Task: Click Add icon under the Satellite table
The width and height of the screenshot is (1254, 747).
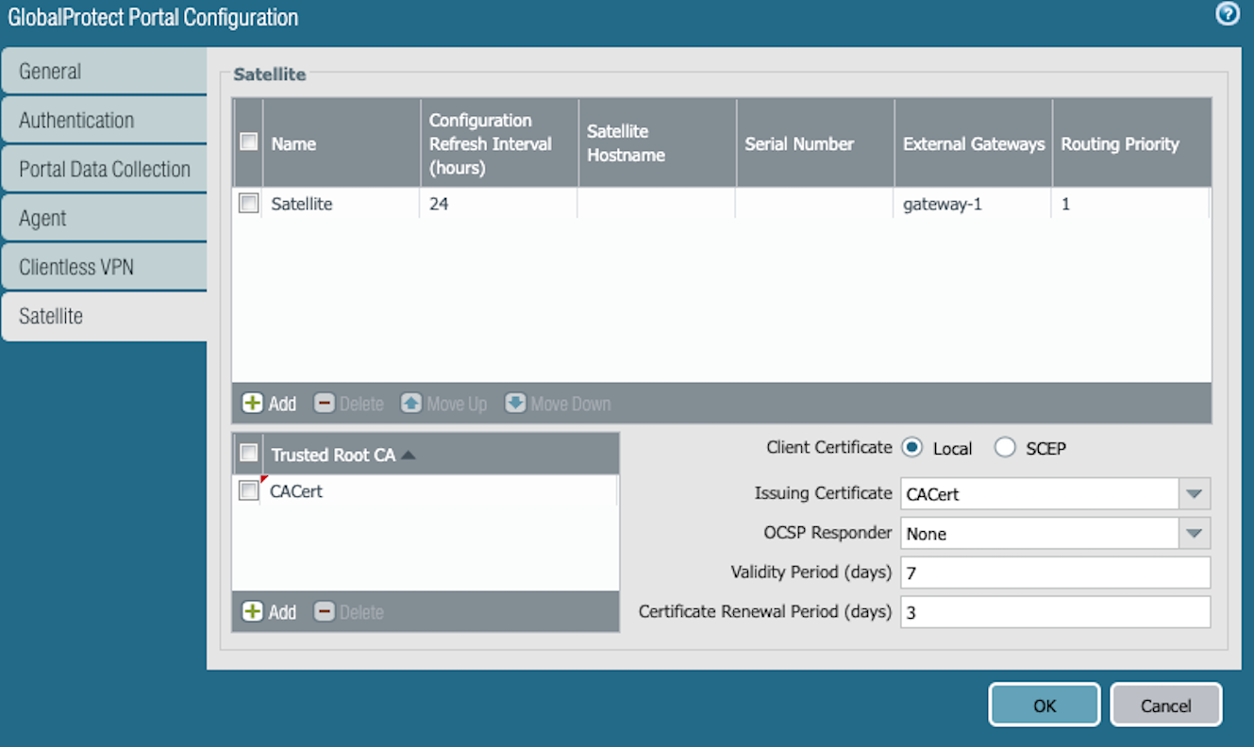Action: (253, 404)
